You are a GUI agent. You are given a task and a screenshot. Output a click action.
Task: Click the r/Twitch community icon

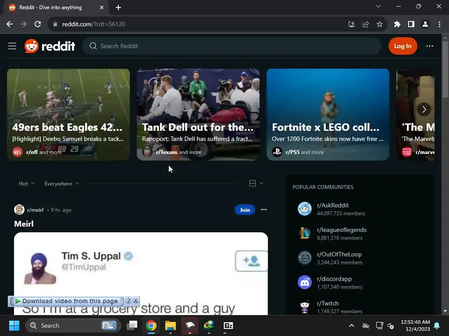(305, 307)
